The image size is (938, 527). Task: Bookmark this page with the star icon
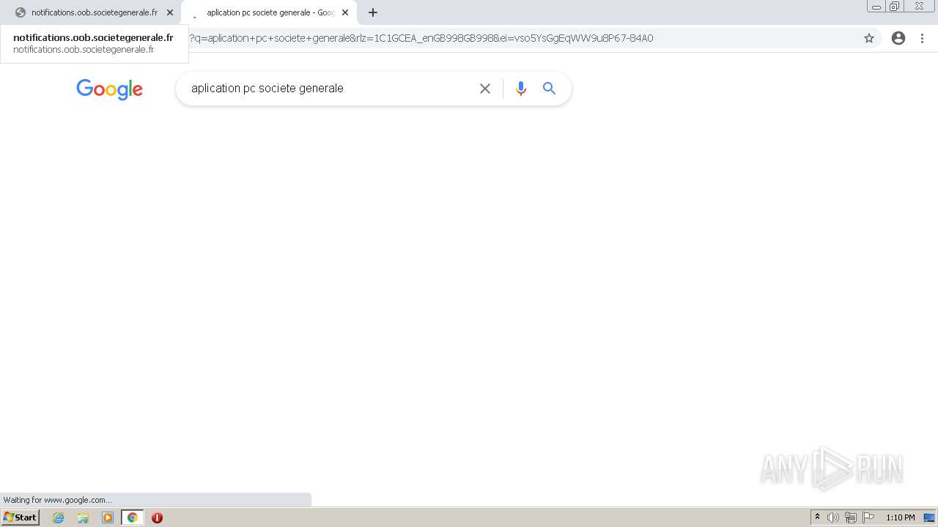869,38
